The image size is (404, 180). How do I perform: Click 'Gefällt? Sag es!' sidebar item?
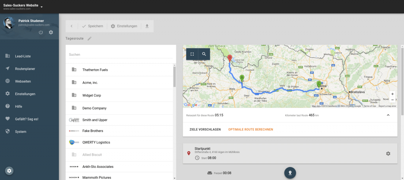click(26, 119)
